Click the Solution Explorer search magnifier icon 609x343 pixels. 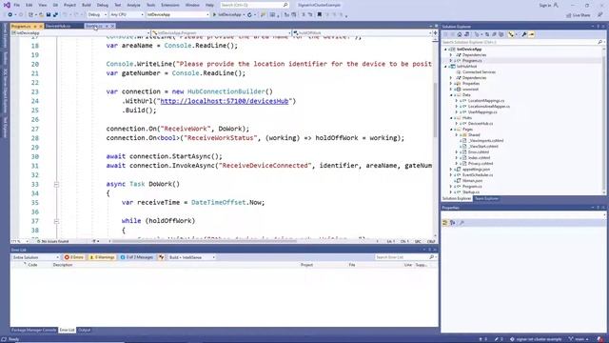[599, 42]
